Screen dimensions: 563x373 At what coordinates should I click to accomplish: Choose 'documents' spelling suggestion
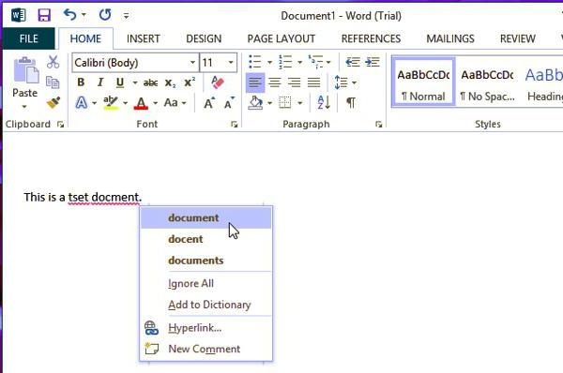click(206, 261)
